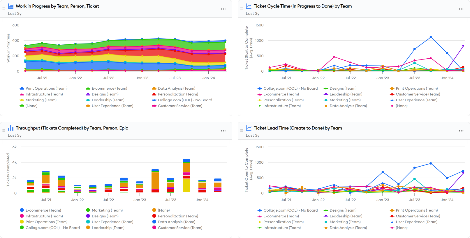
Task: Click the line chart icon beside Ticket Cycle Time title
Action: 249,6
